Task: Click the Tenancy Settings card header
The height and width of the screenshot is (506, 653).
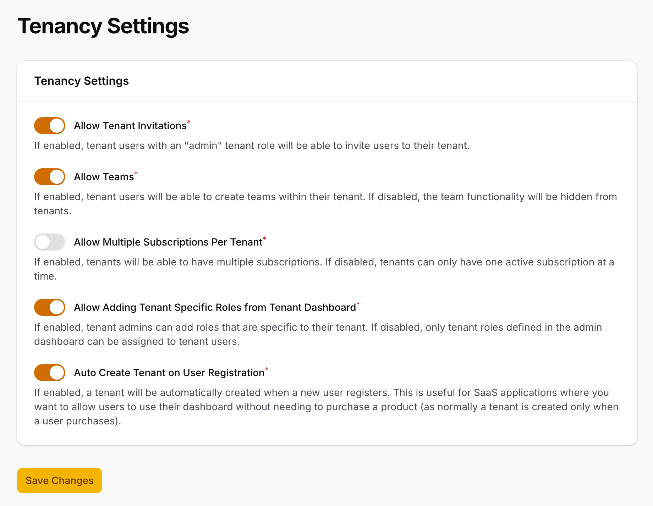Action: (81, 81)
